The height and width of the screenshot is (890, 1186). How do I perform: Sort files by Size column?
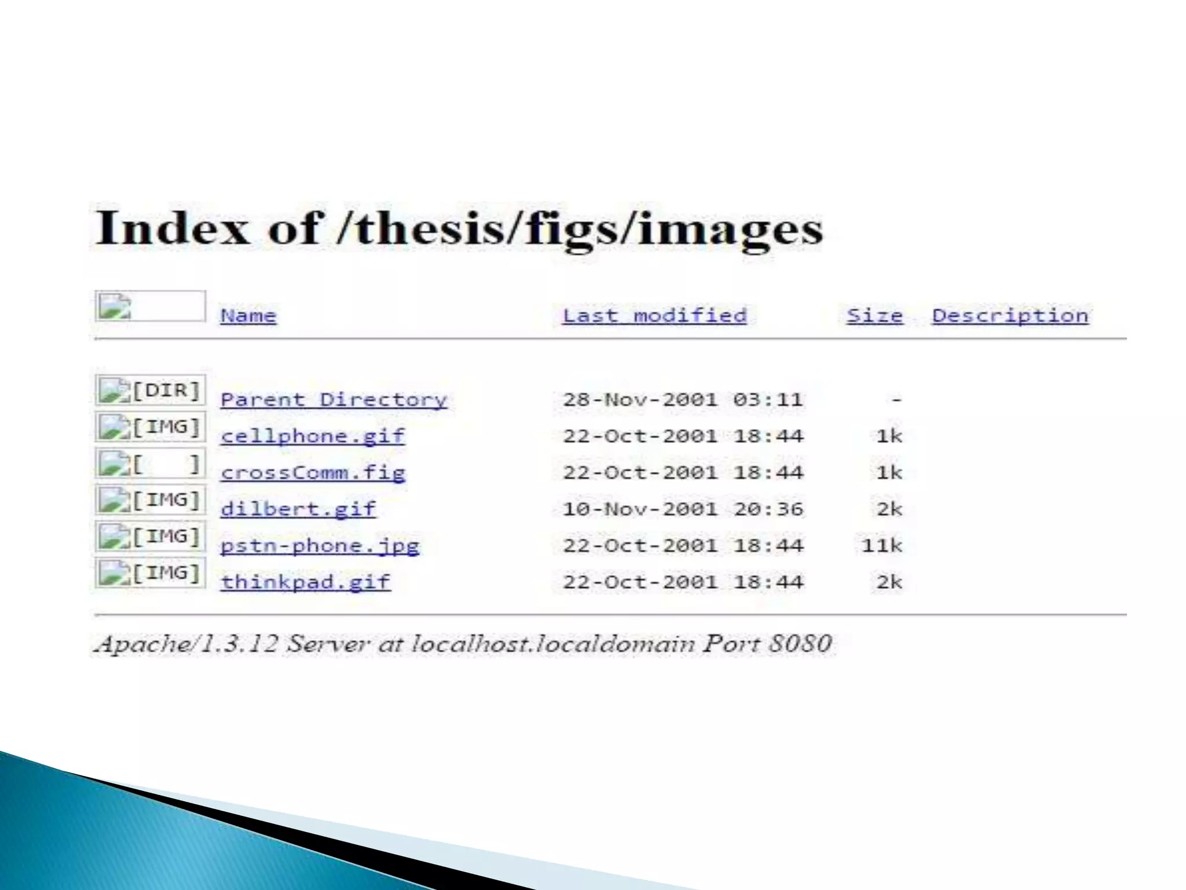[x=874, y=316]
